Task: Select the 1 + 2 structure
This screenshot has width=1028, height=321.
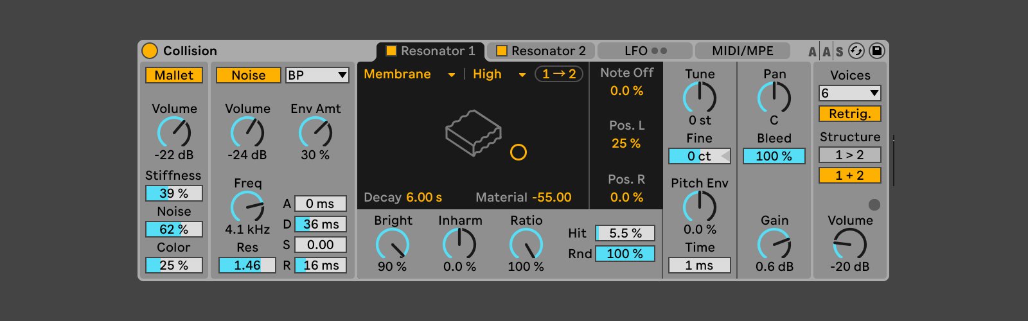Action: click(x=849, y=175)
